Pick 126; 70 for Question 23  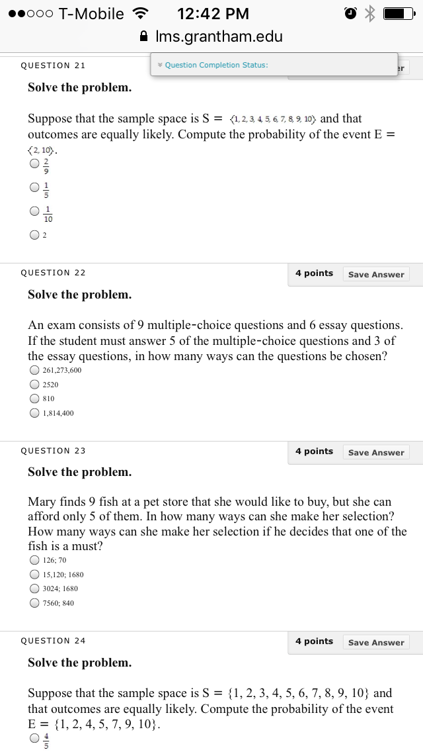tap(34, 559)
